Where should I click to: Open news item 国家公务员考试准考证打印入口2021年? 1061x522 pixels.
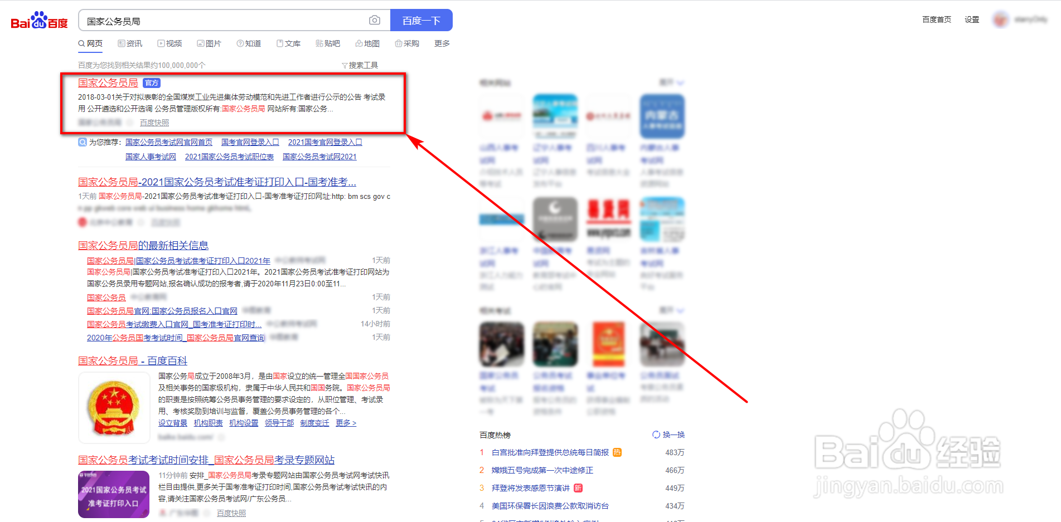pyautogui.click(x=178, y=261)
